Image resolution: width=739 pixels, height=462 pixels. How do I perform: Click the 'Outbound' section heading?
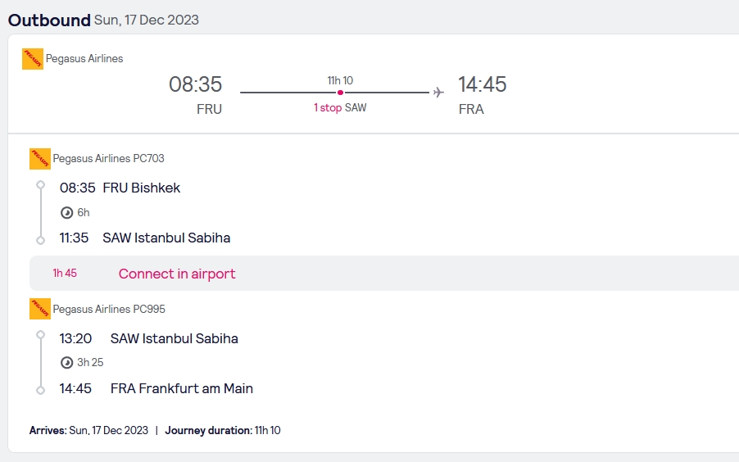(x=49, y=20)
